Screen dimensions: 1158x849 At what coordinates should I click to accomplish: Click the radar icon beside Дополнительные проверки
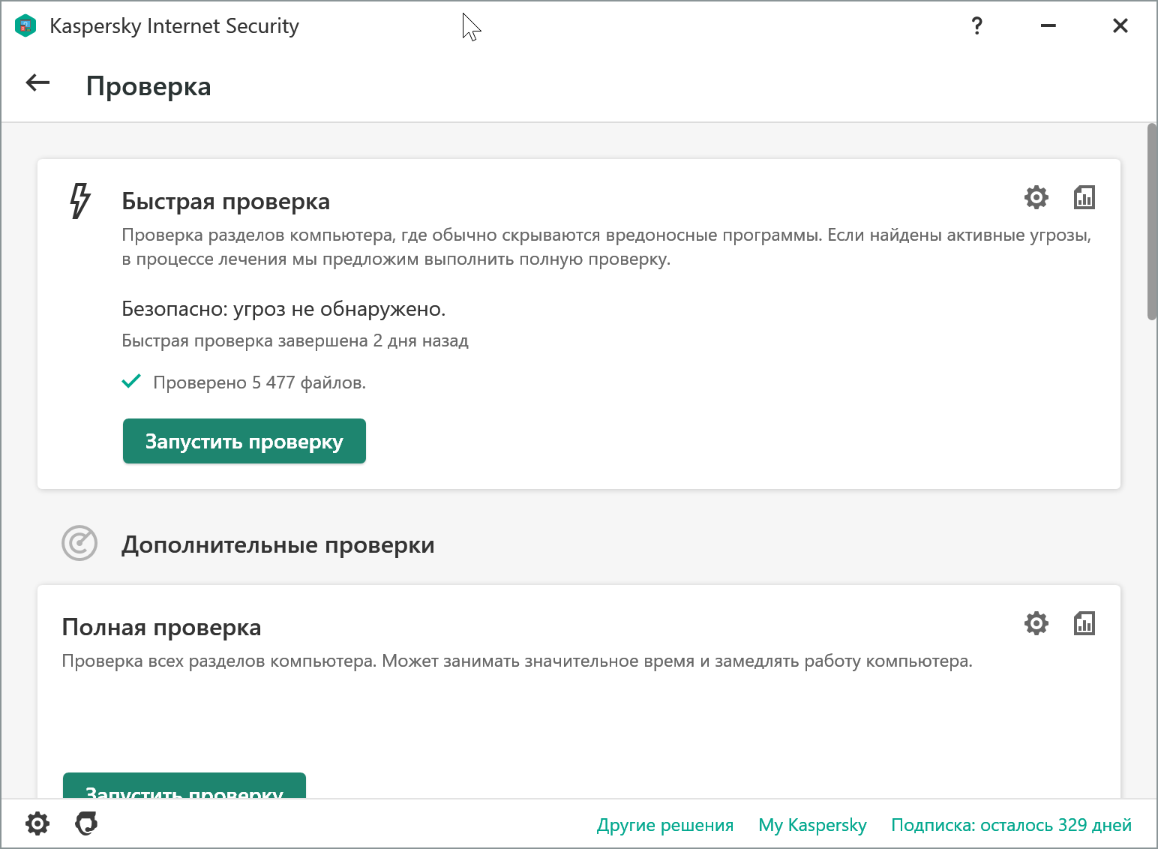tap(79, 544)
